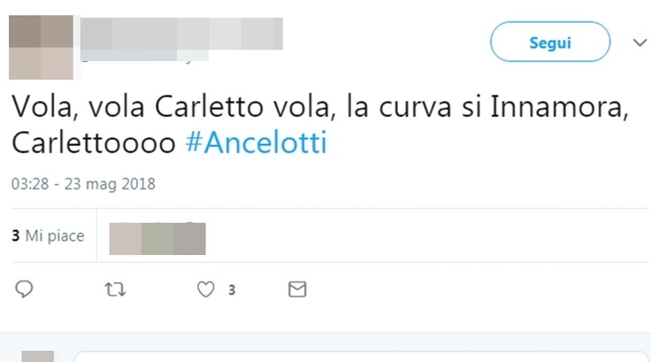
Task: Click the author's blurred display name
Action: pyautogui.click(x=181, y=34)
